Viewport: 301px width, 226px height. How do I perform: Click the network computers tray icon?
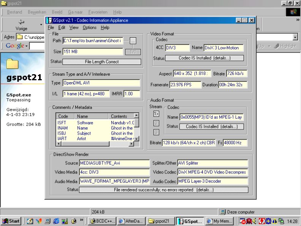pyautogui.click(x=281, y=221)
